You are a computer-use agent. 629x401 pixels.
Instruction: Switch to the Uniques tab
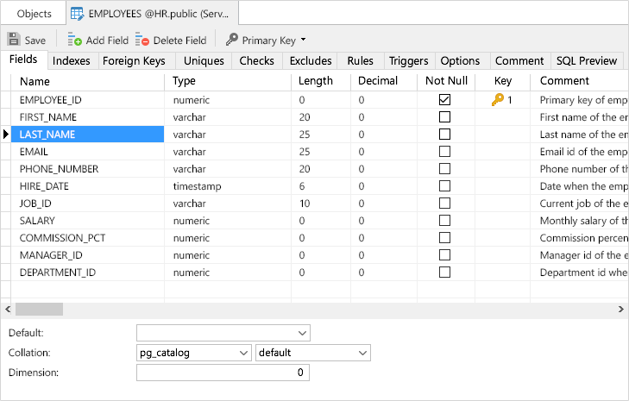pos(204,61)
